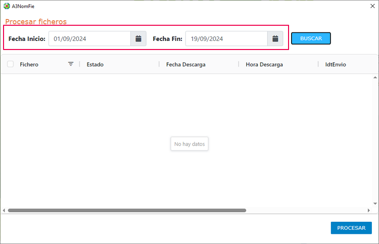The image size is (379, 244).
Task: Tick the select-all checkbox beside Fichero
Action: pyautogui.click(x=10, y=64)
